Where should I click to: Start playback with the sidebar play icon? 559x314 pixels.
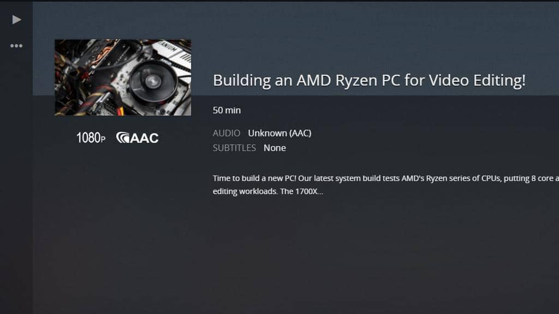pyautogui.click(x=16, y=20)
